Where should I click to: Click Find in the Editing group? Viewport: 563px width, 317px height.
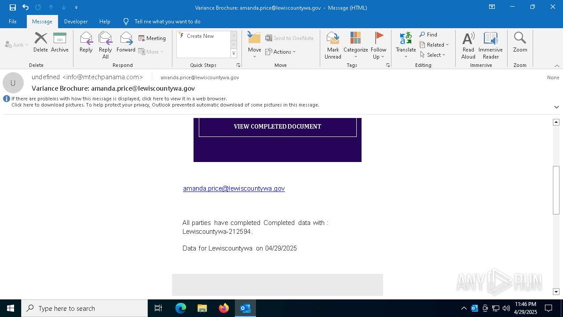pyautogui.click(x=428, y=35)
